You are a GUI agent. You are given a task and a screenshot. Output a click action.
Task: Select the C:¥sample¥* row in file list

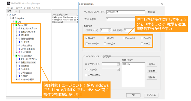click(65, 22)
